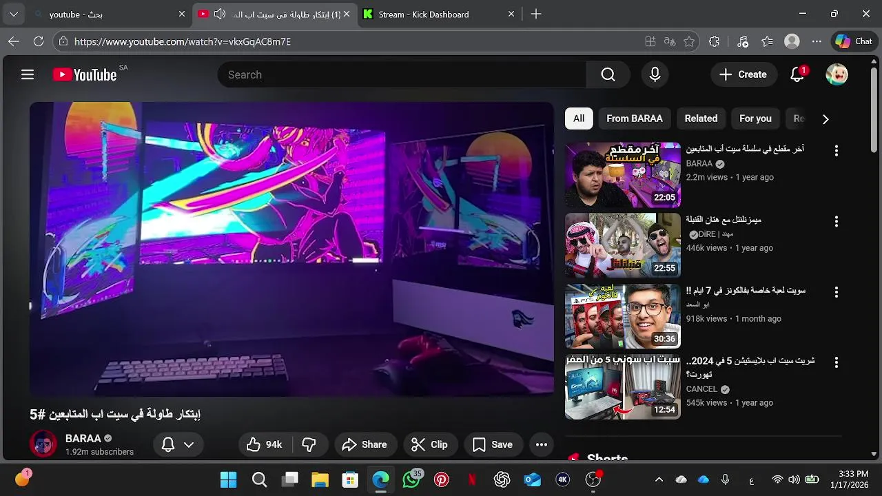Select the All filter chip
The image size is (882, 496).
click(579, 118)
